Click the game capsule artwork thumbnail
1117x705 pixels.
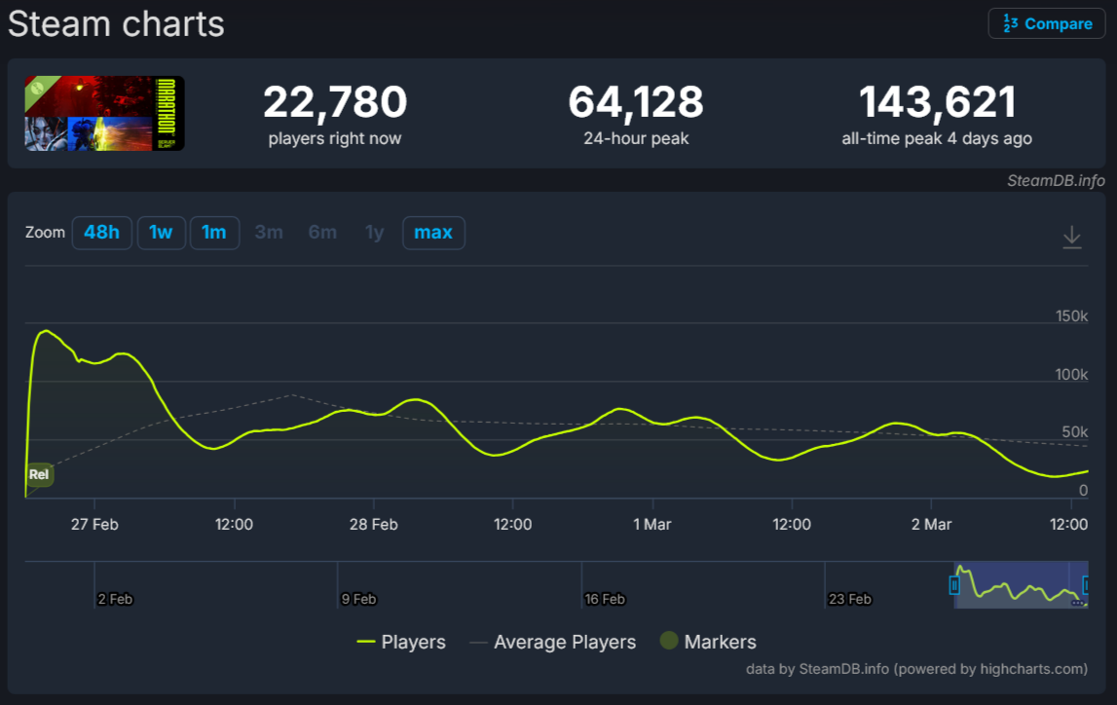tap(103, 113)
